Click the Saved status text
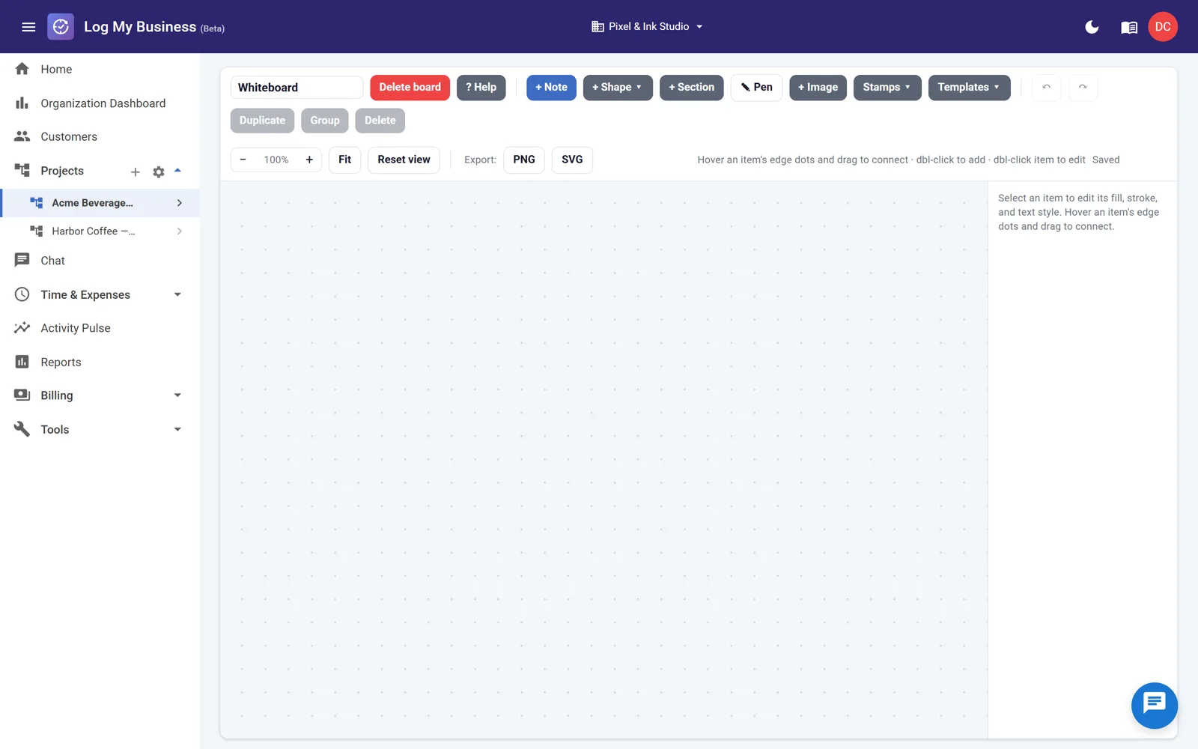Screen dimensions: 1198x749 pyautogui.click(x=1106, y=160)
